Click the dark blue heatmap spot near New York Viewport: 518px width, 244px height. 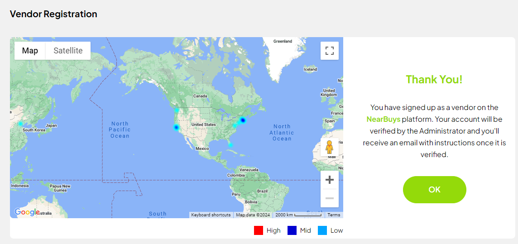tap(243, 120)
